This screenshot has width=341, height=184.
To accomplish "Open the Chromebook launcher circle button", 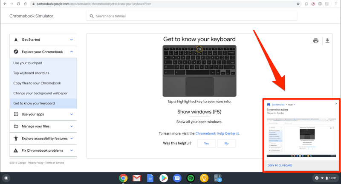I will [x=6, y=178].
